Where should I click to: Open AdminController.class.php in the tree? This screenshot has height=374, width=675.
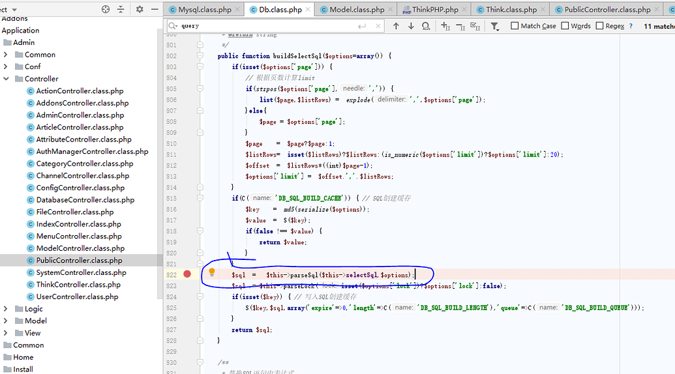pos(80,115)
